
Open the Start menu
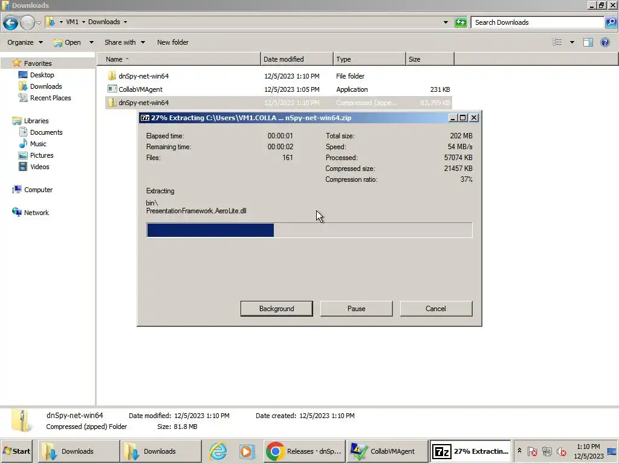click(x=16, y=451)
